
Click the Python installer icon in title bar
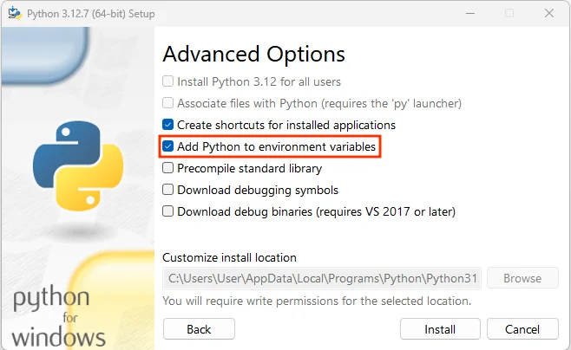pos(15,14)
